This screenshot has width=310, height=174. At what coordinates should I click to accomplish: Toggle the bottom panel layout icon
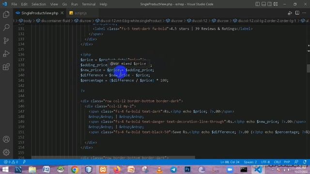pyautogui.click(x=263, y=4)
